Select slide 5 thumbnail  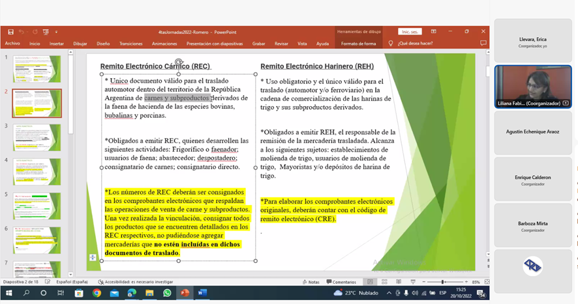click(x=37, y=206)
